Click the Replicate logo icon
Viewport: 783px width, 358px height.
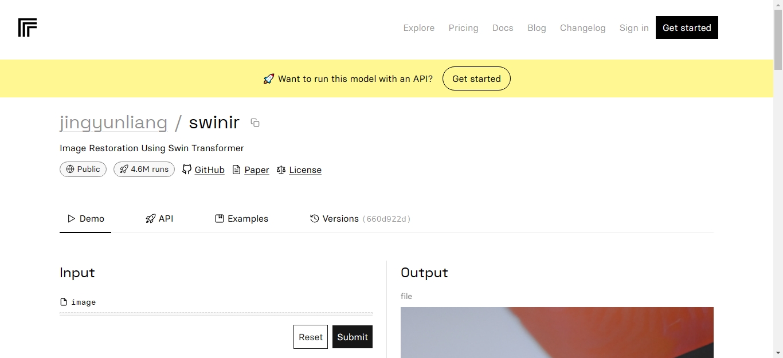[28, 27]
